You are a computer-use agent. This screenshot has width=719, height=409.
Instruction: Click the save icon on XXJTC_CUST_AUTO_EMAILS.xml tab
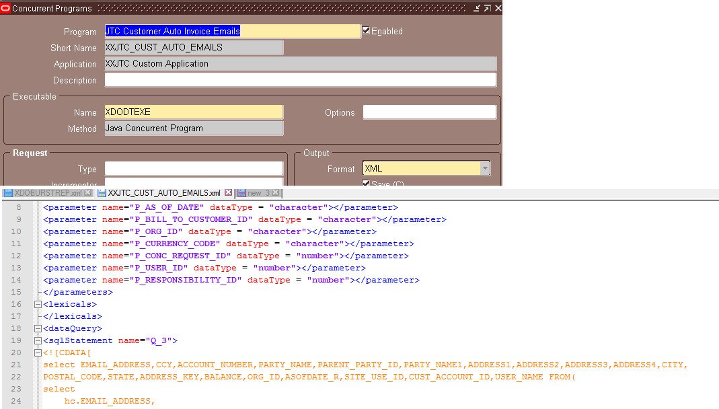click(x=101, y=192)
